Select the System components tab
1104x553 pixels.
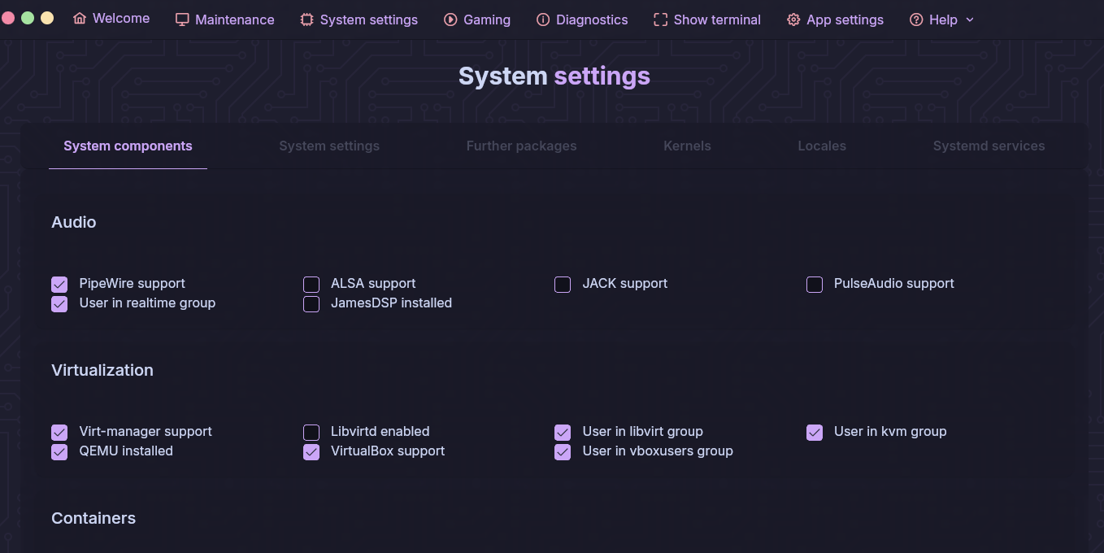click(128, 146)
